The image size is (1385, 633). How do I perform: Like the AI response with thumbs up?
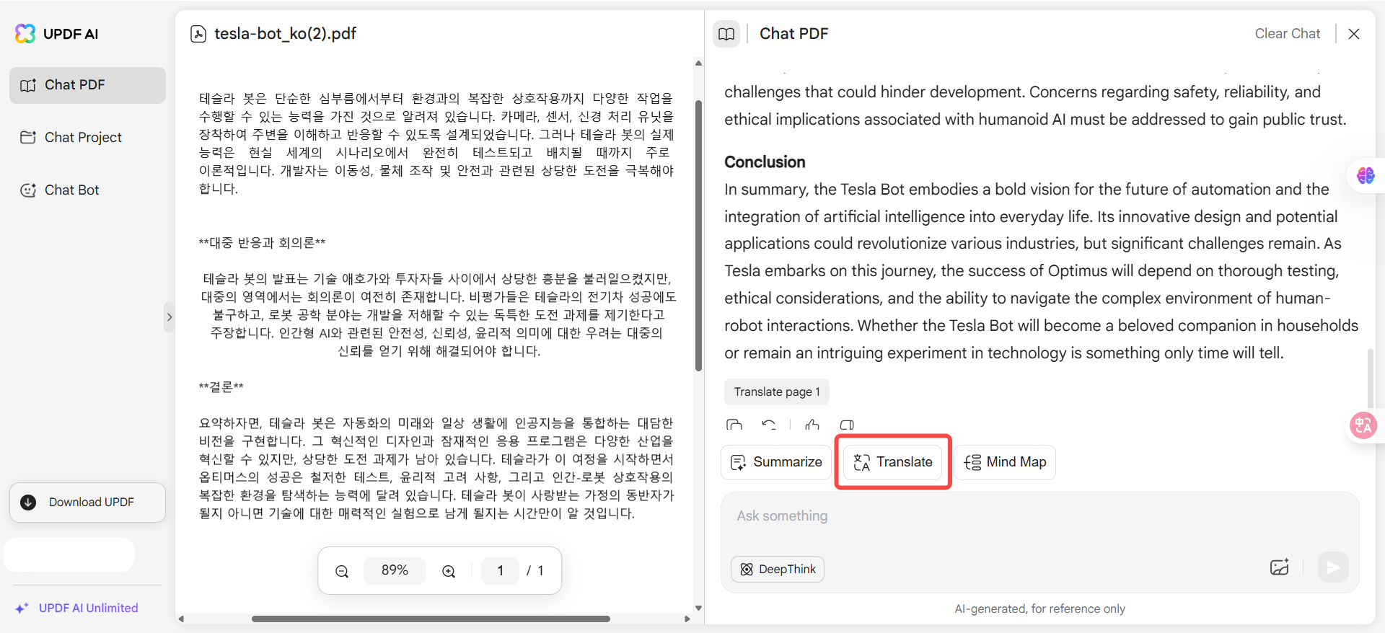click(812, 425)
